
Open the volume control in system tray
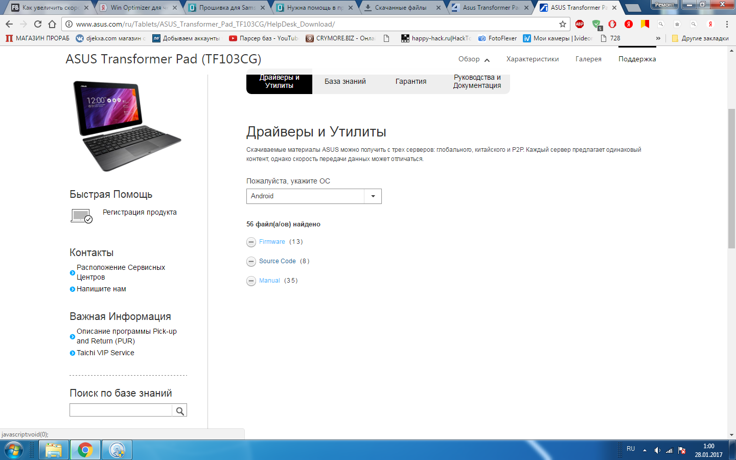click(657, 450)
